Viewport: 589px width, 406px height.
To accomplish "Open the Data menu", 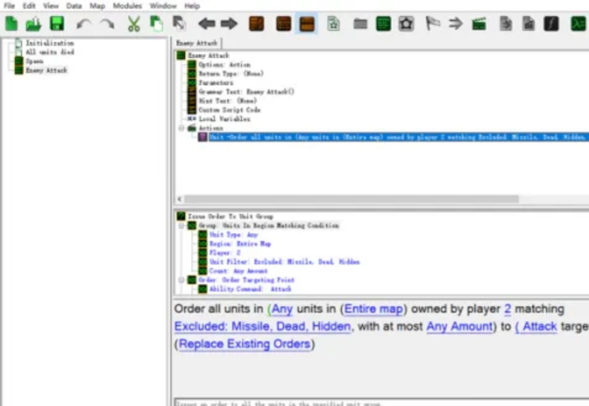I will pos(74,5).
